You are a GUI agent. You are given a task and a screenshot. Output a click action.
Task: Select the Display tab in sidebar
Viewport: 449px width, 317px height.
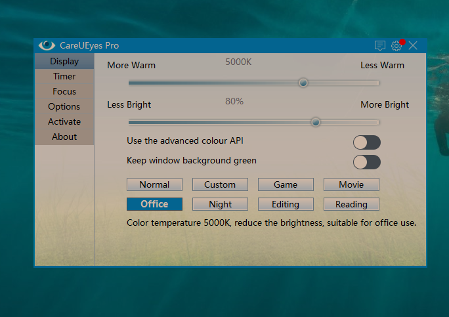click(64, 61)
